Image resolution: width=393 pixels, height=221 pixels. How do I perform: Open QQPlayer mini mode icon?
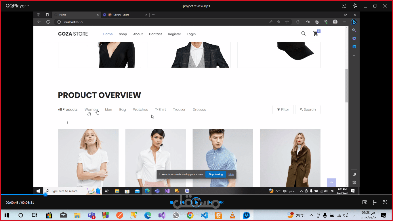(344, 6)
